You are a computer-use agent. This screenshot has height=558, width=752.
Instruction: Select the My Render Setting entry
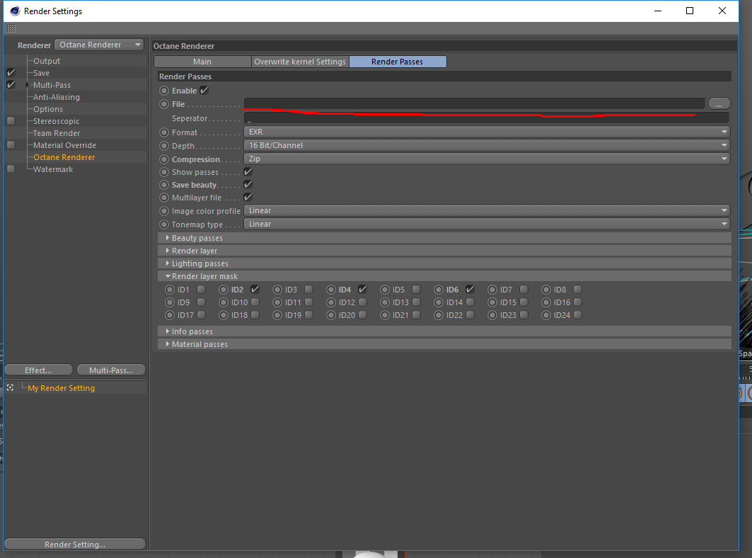[61, 388]
